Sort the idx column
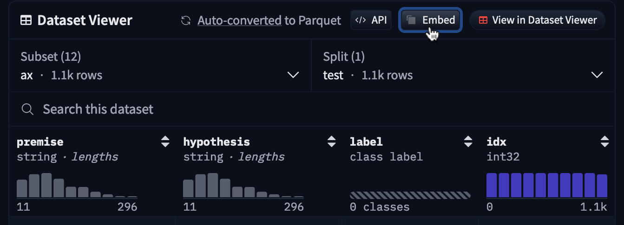This screenshot has height=225, width=624. coord(604,141)
